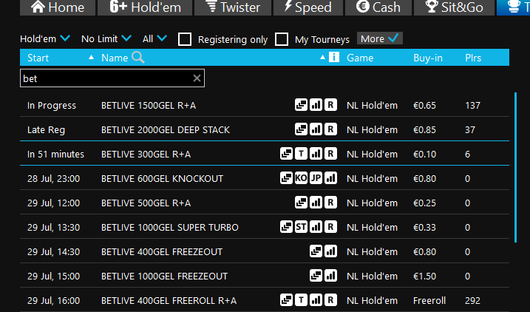Sort by the Game column header
Screen dimensions: 530x312
[x=360, y=58]
